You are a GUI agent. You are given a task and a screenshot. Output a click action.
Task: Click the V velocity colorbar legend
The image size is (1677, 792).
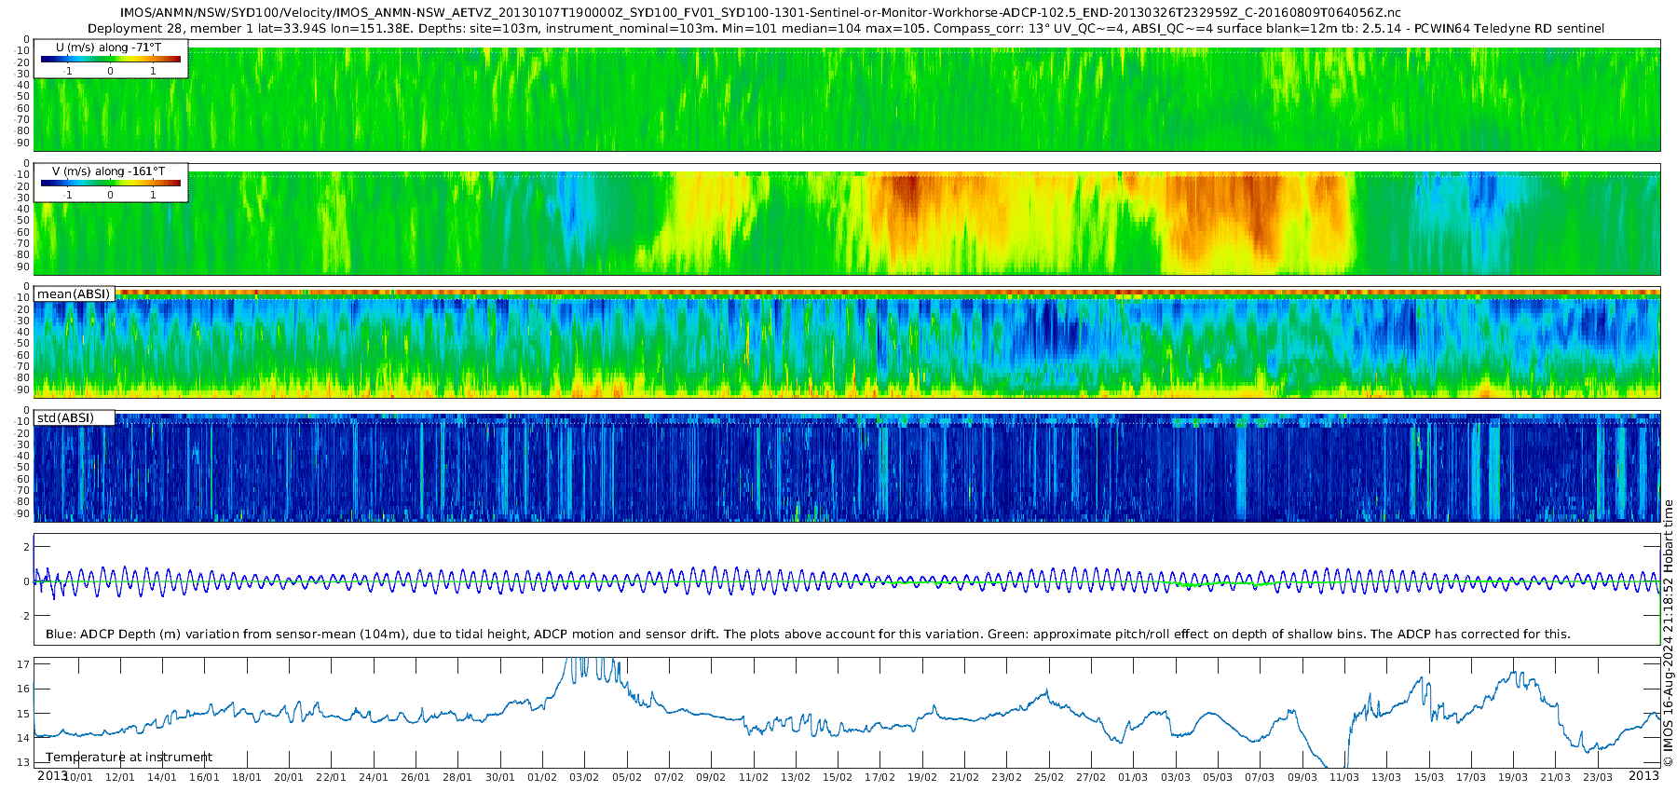pos(111,183)
